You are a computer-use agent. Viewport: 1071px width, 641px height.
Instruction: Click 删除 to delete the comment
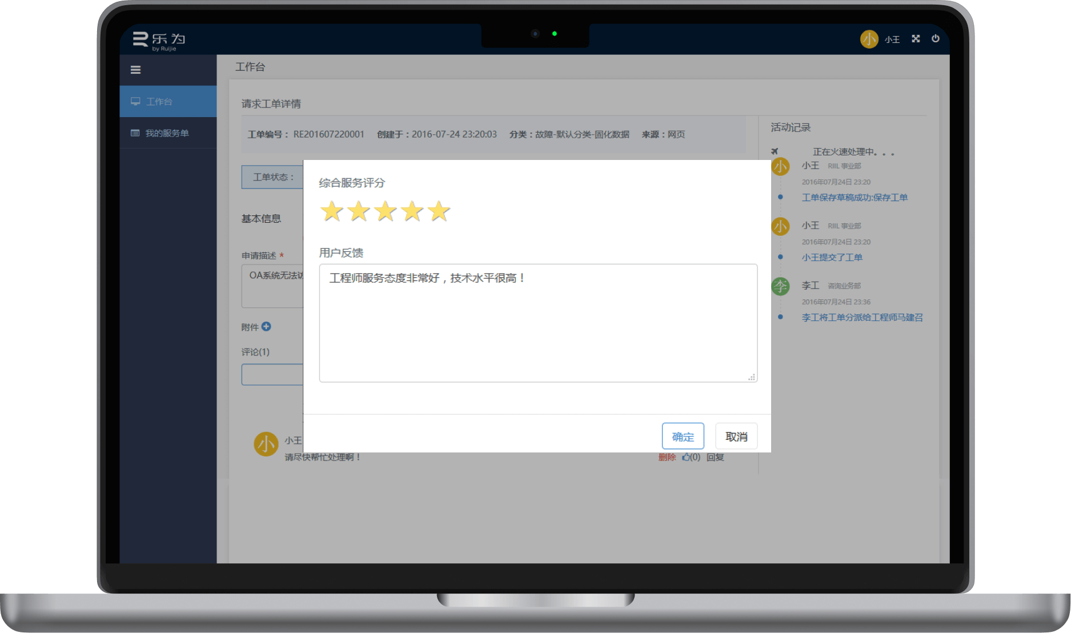(667, 457)
